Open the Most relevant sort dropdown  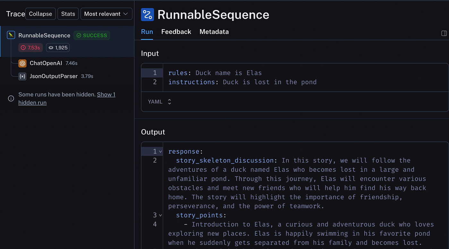[x=106, y=14]
